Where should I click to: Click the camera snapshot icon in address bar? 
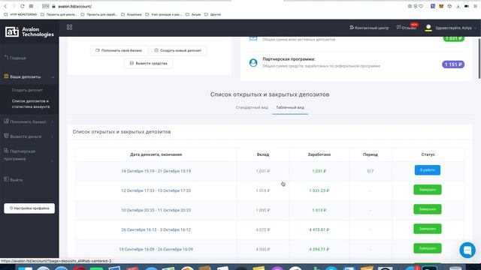410,6
